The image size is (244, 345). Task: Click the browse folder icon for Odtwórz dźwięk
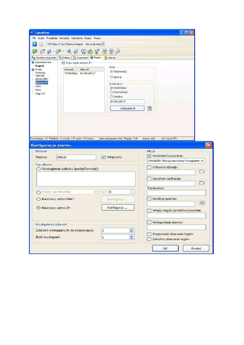[x=202, y=172]
